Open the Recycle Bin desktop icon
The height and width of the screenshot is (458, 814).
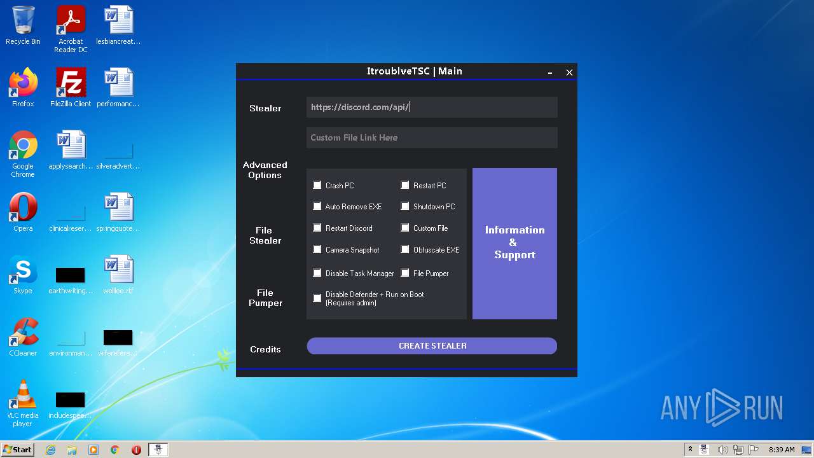[x=23, y=25]
